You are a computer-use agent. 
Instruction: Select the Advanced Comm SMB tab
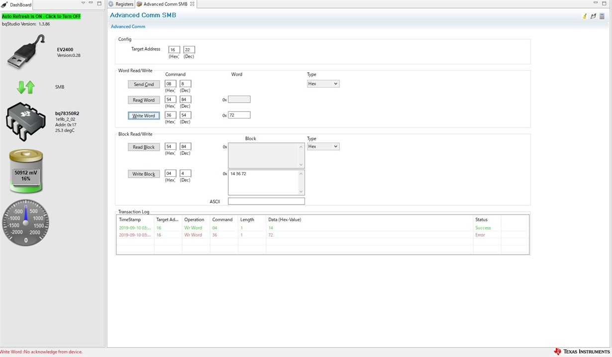(165, 4)
